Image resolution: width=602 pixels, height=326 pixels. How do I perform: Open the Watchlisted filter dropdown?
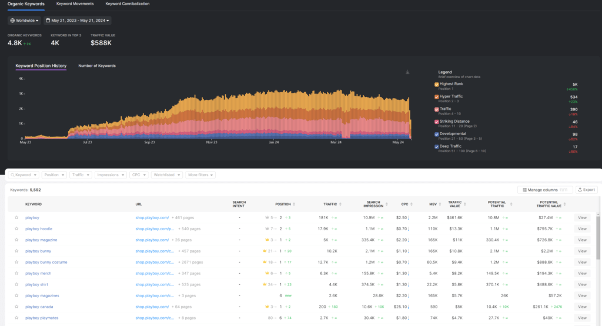(x=166, y=175)
